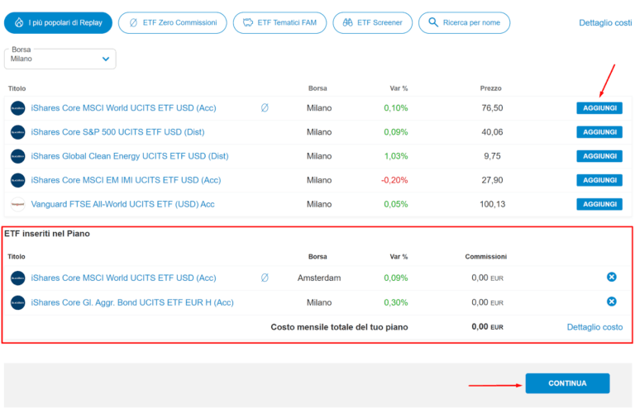Click the BlackRock logo beside iShares Core S&P 500
635x413 pixels.
pos(17,132)
